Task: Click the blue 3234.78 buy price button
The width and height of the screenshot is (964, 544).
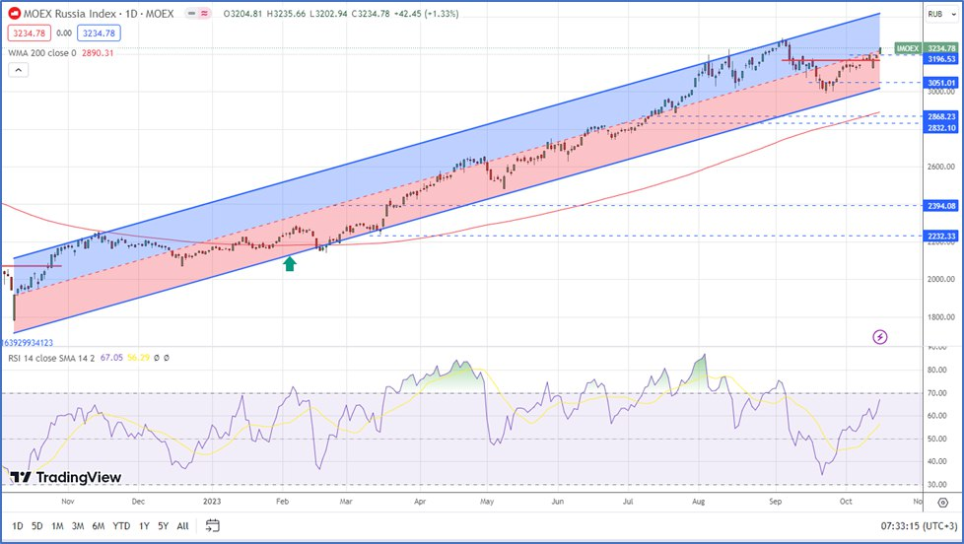Action: click(99, 34)
